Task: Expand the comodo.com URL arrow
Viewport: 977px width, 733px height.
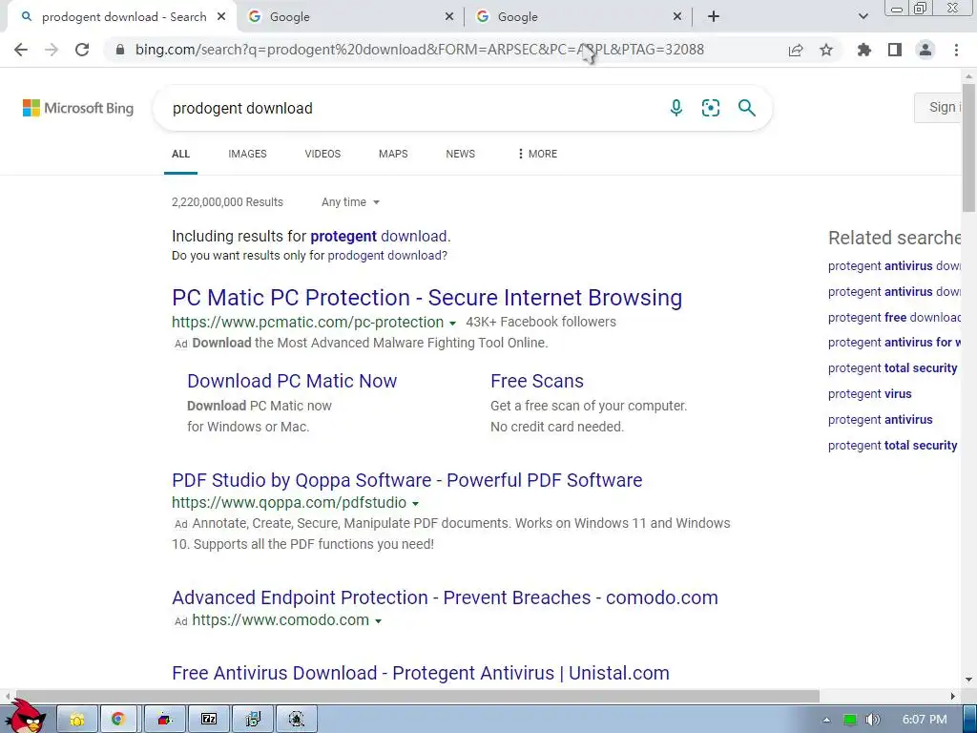Action: coord(378,621)
